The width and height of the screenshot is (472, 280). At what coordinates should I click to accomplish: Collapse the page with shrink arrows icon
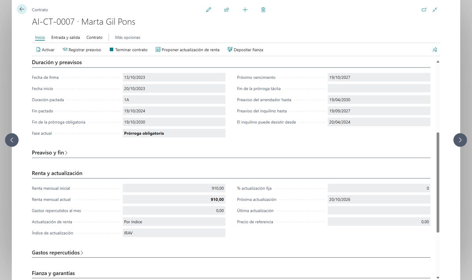pyautogui.click(x=435, y=10)
